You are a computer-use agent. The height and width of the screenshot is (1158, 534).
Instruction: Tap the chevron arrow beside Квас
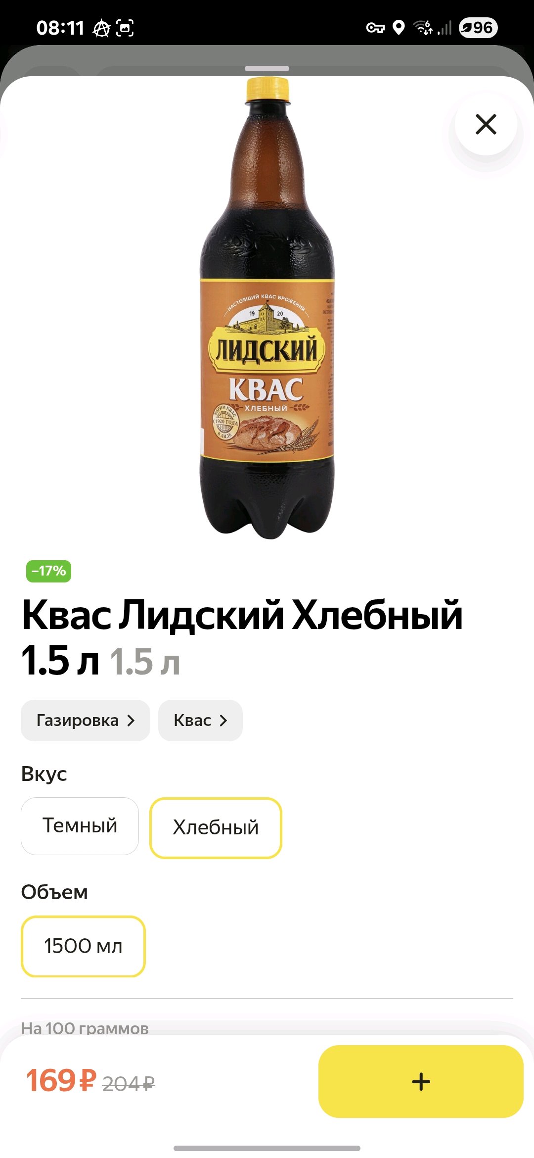click(x=223, y=721)
